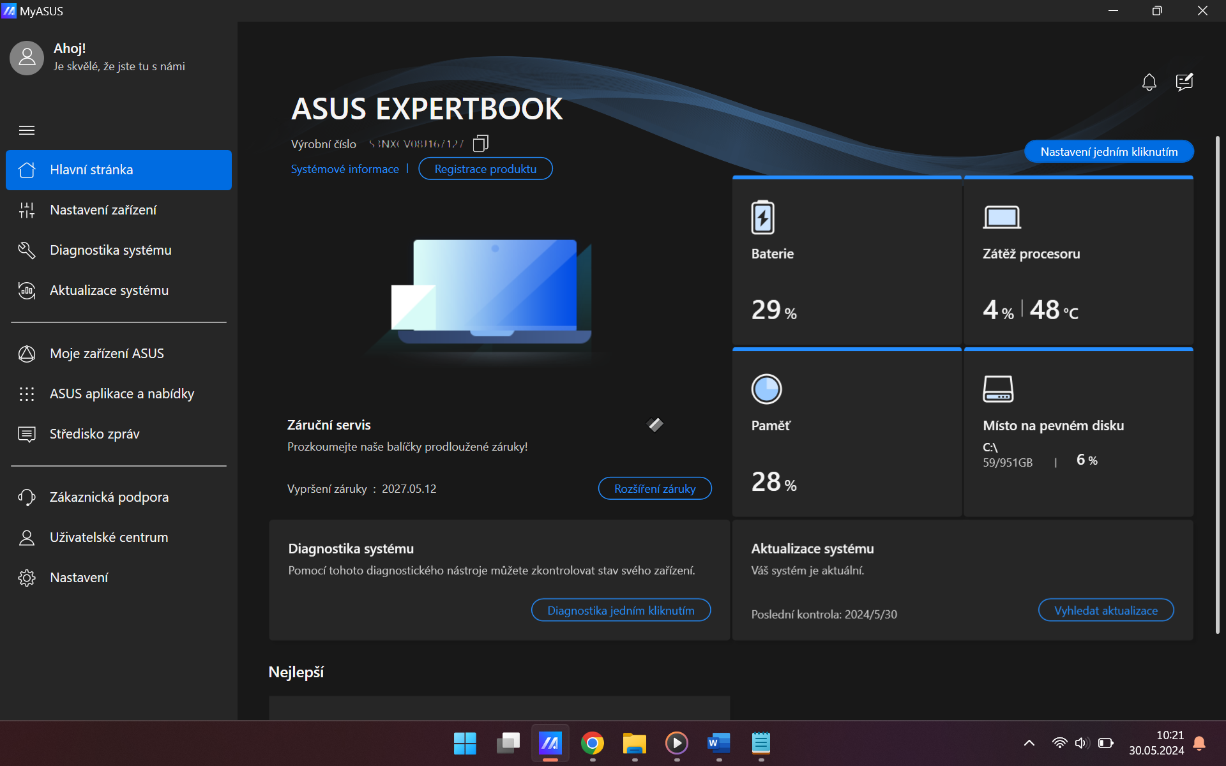Click the Zátěž procesoru laptop icon
1226x766 pixels.
coord(1002,218)
